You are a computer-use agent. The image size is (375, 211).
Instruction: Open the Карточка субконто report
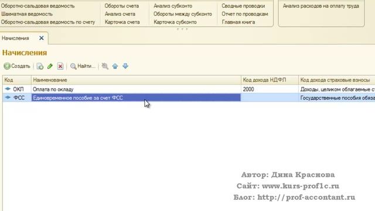click(x=175, y=22)
